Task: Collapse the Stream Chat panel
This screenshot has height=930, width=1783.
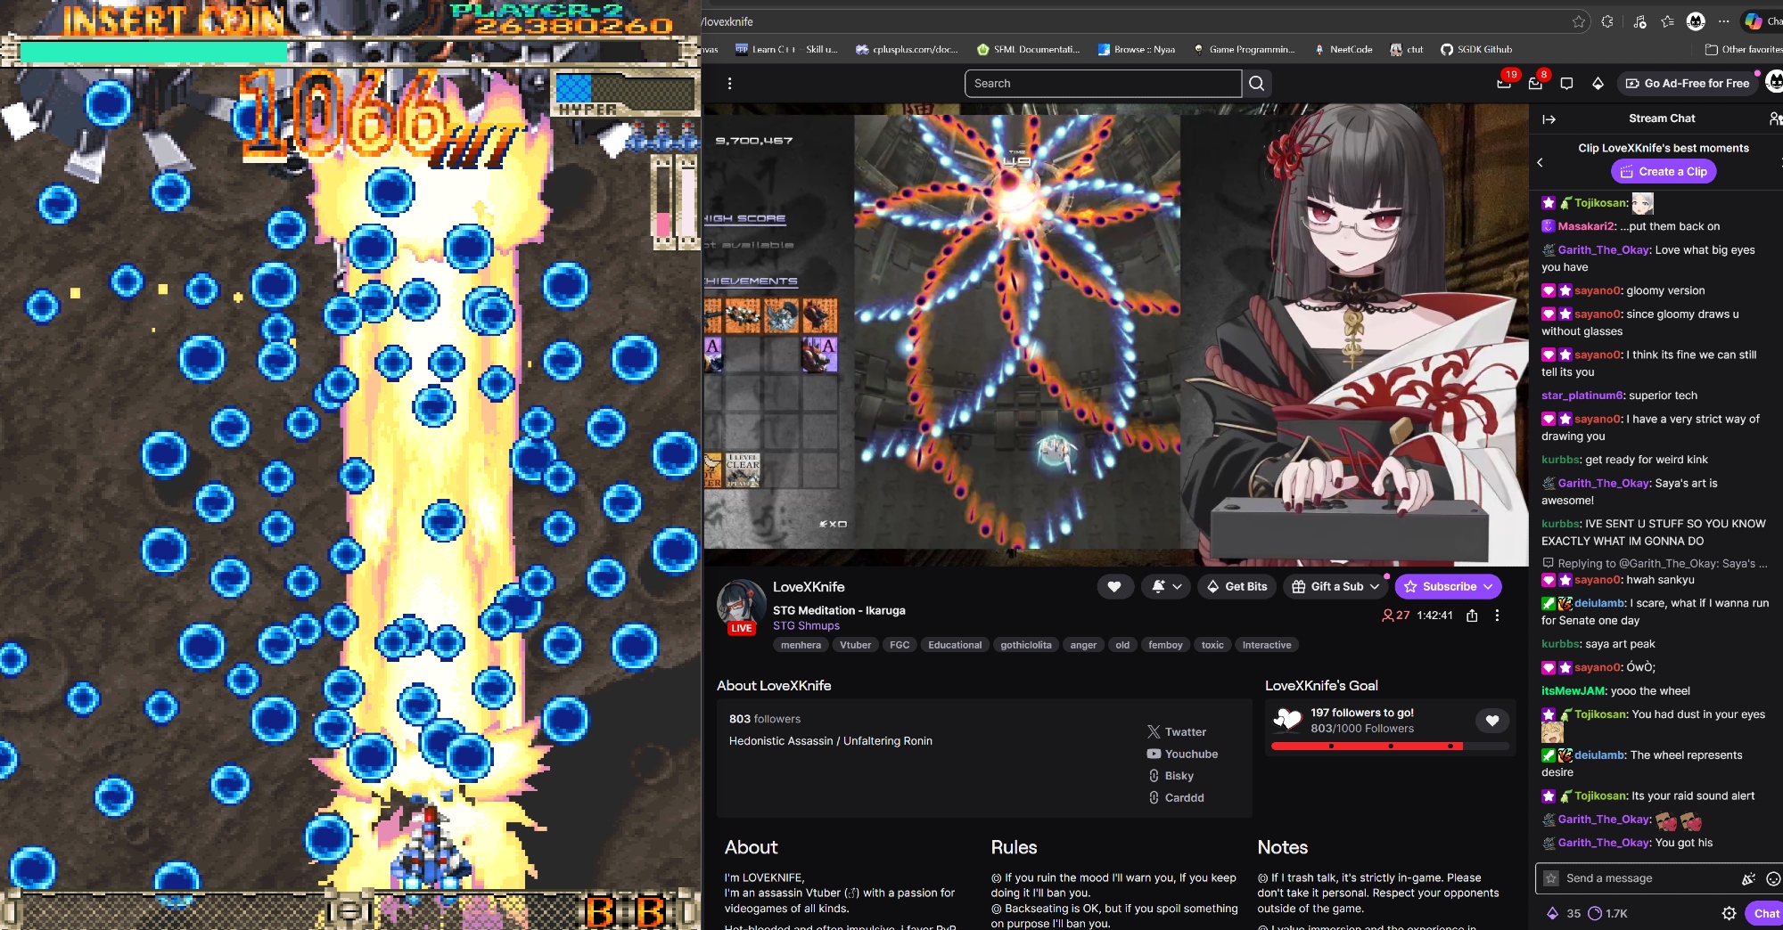Action: click(x=1549, y=118)
